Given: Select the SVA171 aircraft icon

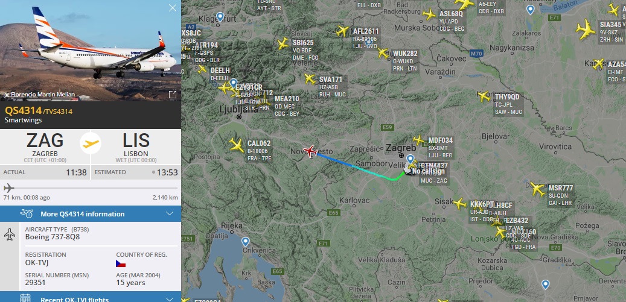Looking at the screenshot, I should (310, 79).
